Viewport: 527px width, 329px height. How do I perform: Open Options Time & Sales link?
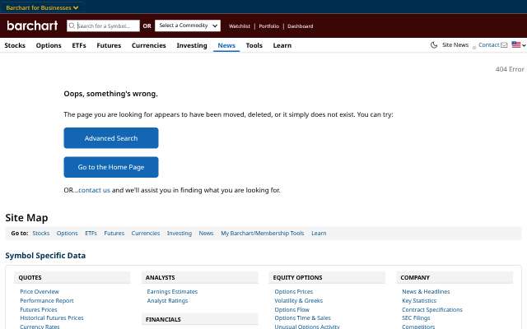[x=302, y=318]
